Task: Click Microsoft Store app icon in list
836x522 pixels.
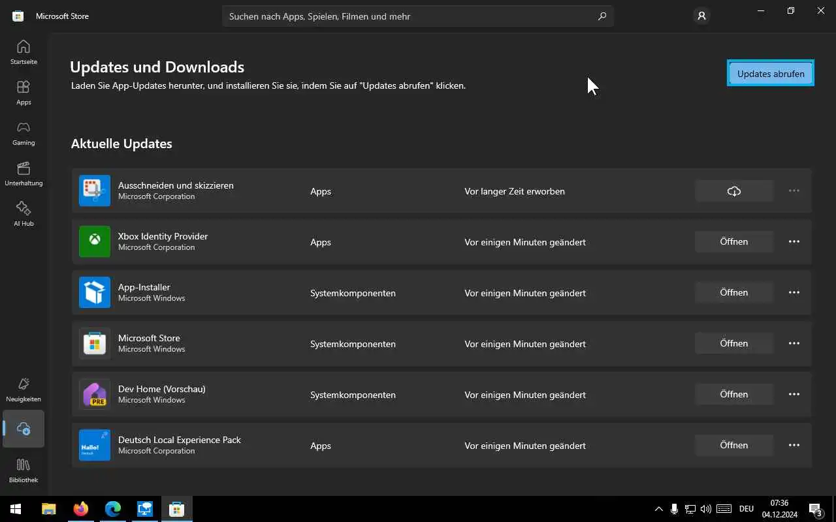Action: pos(95,343)
